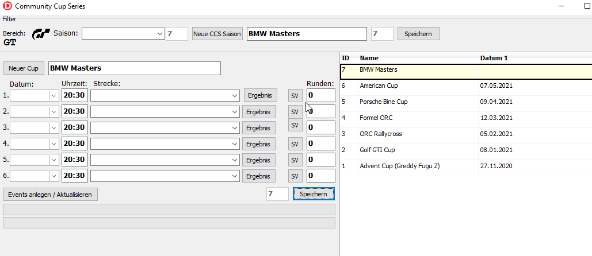Click the Neue CCS Saison button
This screenshot has height=256, width=592.
click(217, 34)
